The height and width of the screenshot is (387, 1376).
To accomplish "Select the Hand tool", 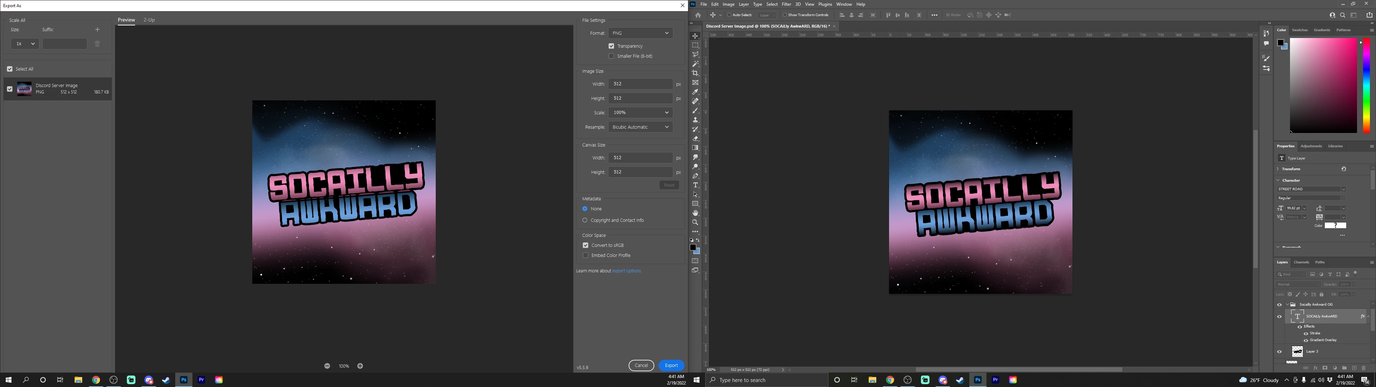I will click(695, 213).
